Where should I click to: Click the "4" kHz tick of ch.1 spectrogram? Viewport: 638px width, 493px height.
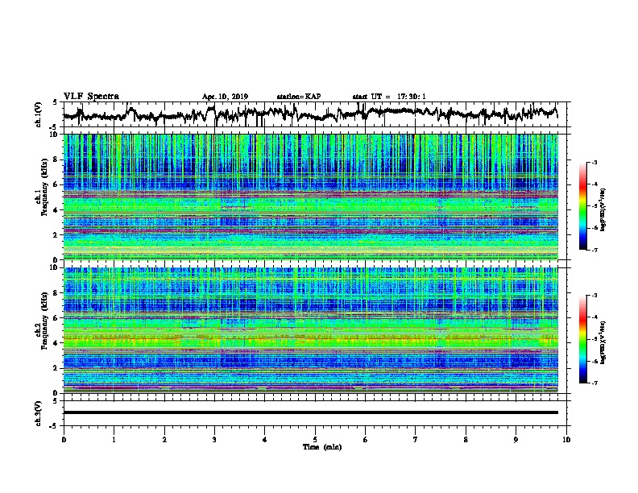coord(57,210)
